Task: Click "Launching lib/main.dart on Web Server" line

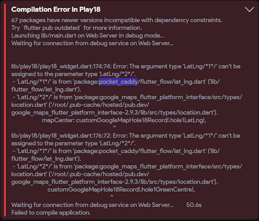Action: (88, 35)
